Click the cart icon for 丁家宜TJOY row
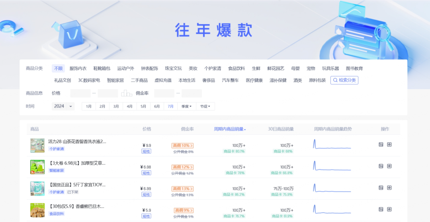Screen dimensions: 430x222 click(381, 187)
